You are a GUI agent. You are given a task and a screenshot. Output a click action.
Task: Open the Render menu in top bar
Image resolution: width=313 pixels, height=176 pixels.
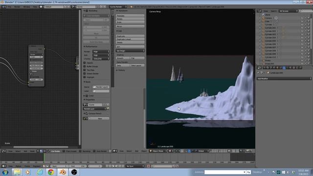pyautogui.click(x=17, y=6)
